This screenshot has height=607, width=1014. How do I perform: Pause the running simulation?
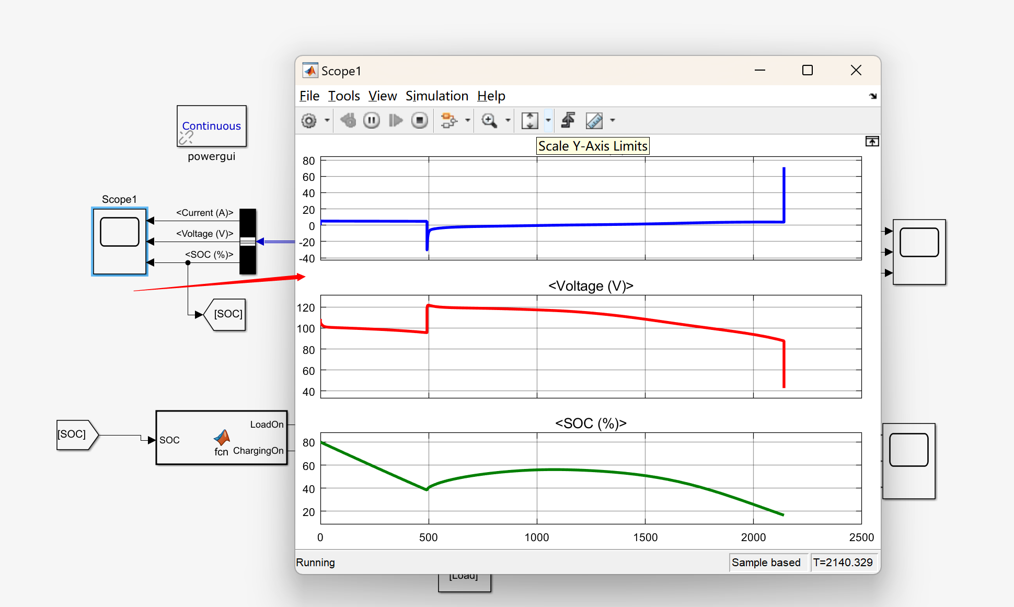(x=372, y=121)
